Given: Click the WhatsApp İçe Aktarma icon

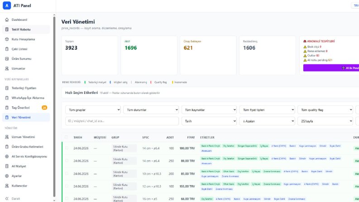Looking at the screenshot, I should click(x=7, y=98).
